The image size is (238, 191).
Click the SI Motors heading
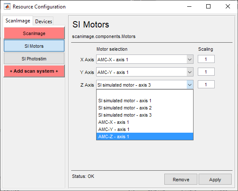pos(91,25)
